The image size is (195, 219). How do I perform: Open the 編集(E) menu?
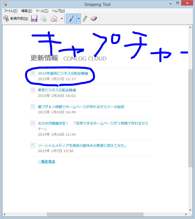(27, 11)
